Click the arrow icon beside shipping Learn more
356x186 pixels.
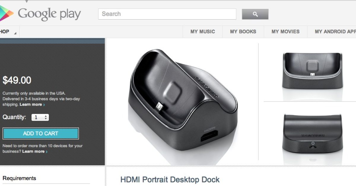tap(44, 105)
